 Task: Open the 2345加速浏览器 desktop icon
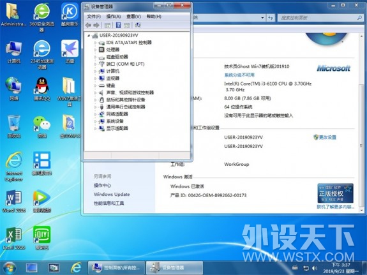(41, 54)
